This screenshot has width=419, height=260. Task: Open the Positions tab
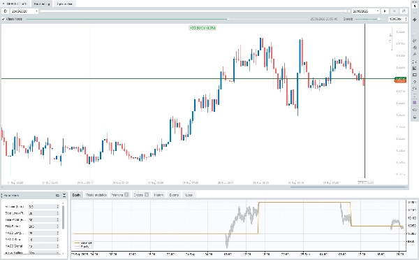[x=119, y=195]
